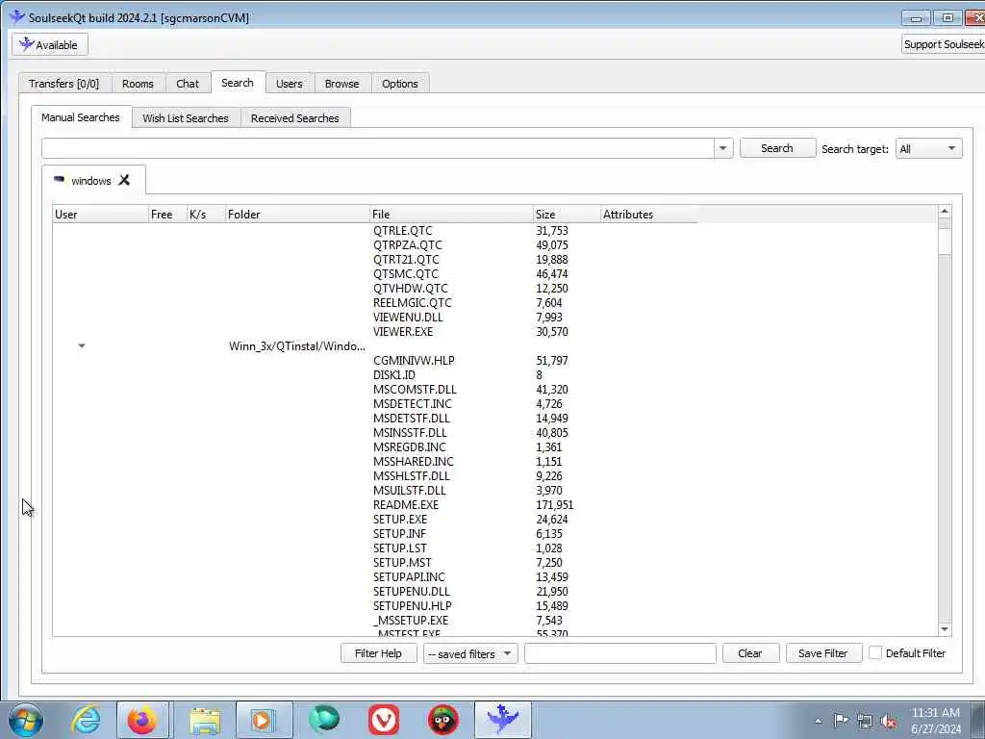Open Windows Start menu orb
The width and height of the screenshot is (985, 739).
[26, 720]
